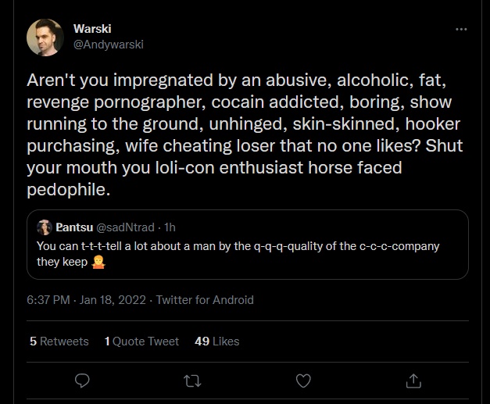Click the emoji in the quoted tweet
Screen dimensions: 490x404
coord(98,262)
